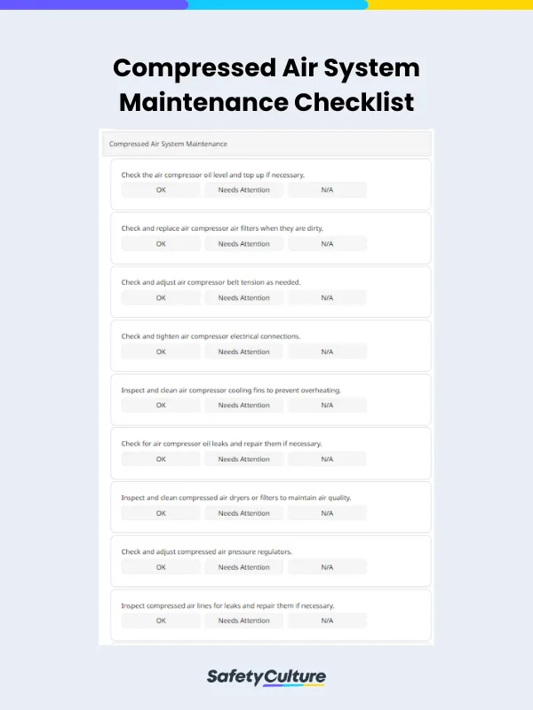Flag pressure regulators as Needs Attention
The image size is (533, 710).
[x=243, y=566]
